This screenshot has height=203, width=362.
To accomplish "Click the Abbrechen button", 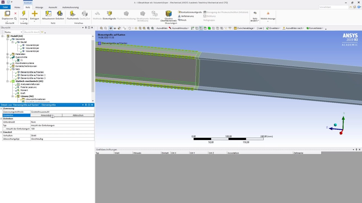I will (x=78, y=115).
